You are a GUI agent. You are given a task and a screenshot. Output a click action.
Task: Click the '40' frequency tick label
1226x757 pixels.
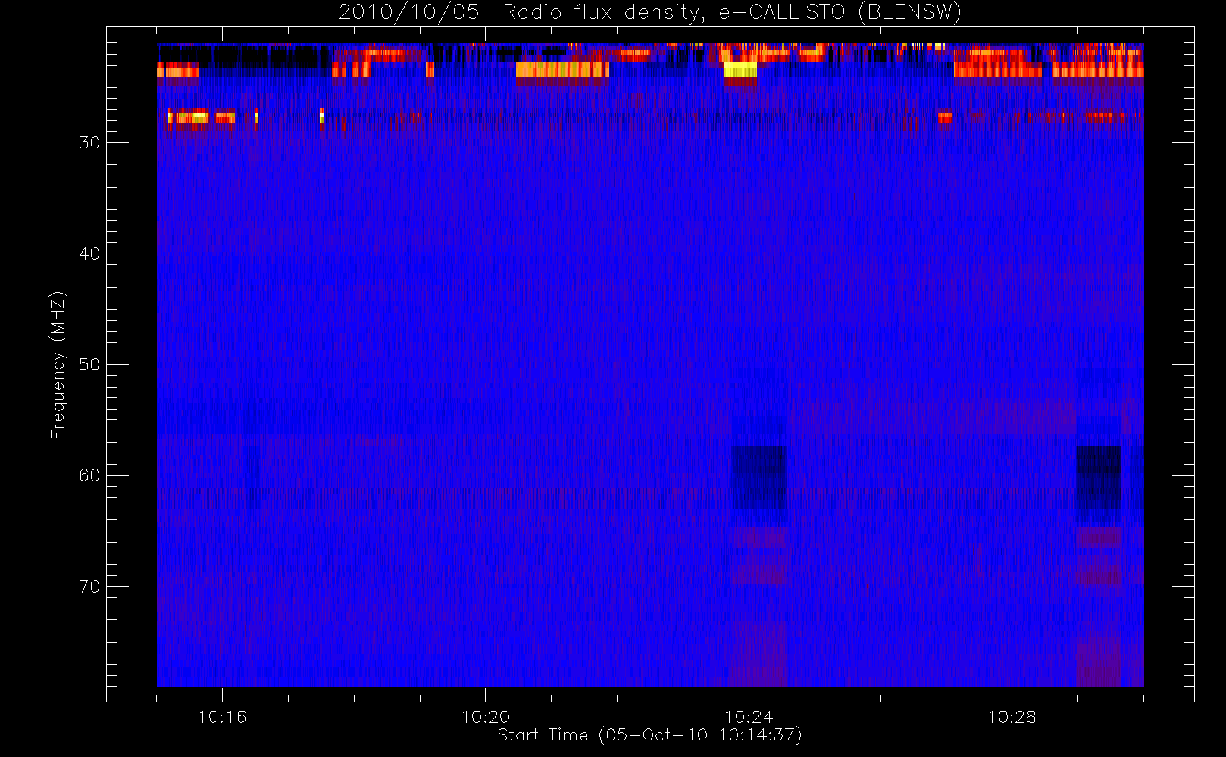tap(89, 254)
